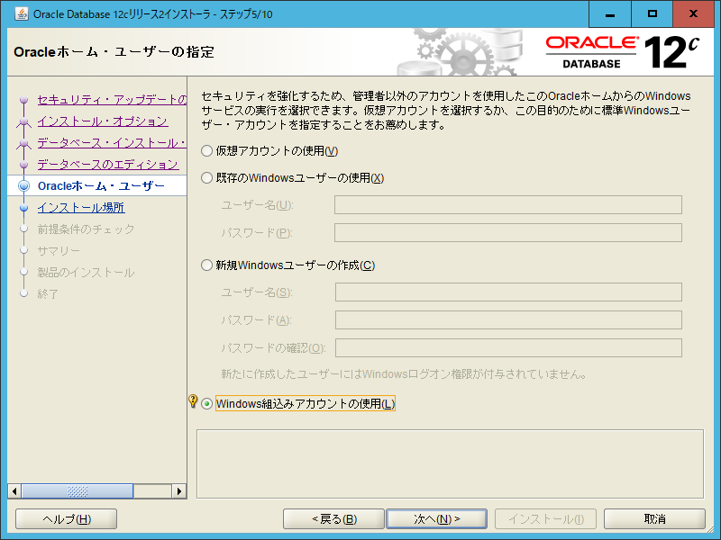
Task: Click sidebar scrollbar left arrow
Action: pyautogui.click(x=14, y=491)
